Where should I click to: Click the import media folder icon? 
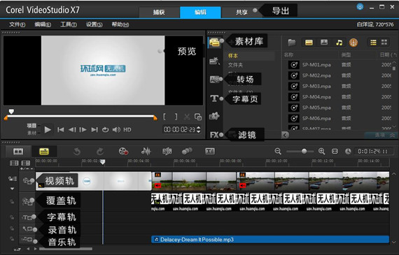pos(292,43)
